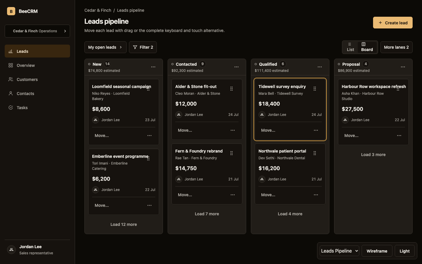Image resolution: width=422 pixels, height=264 pixels.
Task: Click the Cedar & Finch breadcrumb link
Action: [98, 10]
